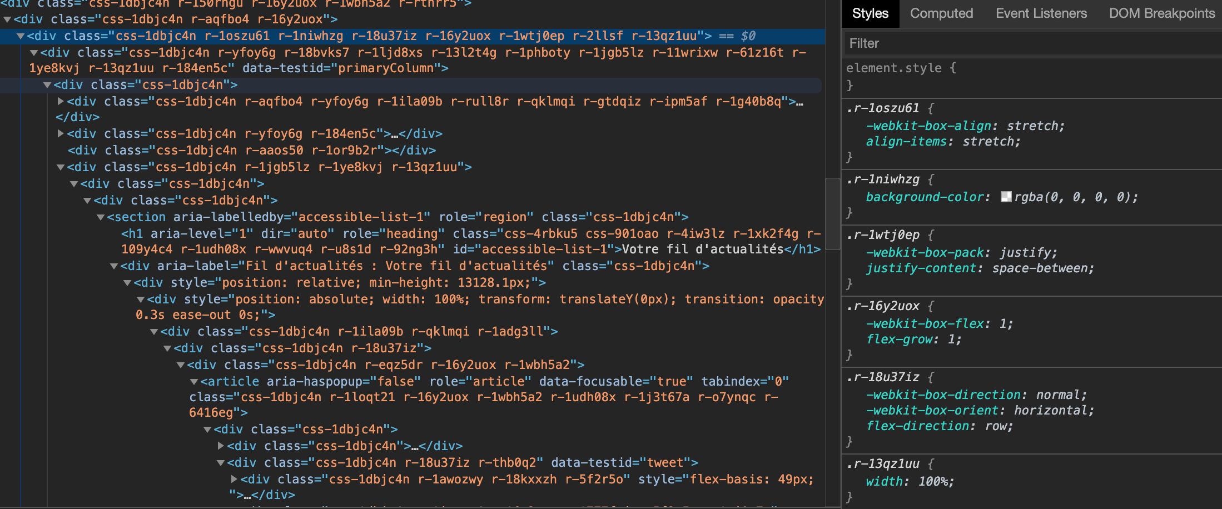Screen dimensions: 1222x509
Task: Focus the Filter styles input field
Action: pos(1029,43)
